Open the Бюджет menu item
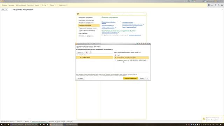Screen dimensions: 224x126 point(37,5)
